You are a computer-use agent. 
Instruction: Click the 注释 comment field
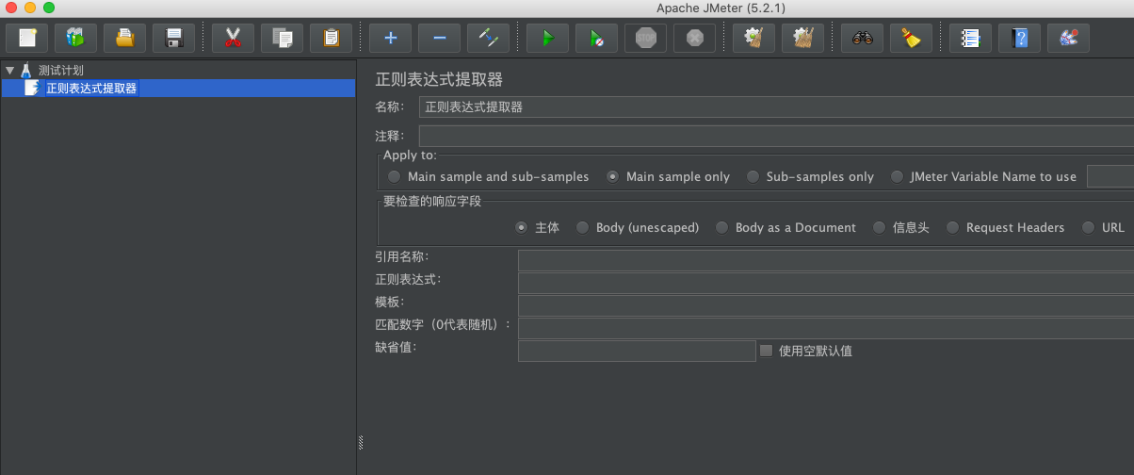pyautogui.click(x=776, y=136)
